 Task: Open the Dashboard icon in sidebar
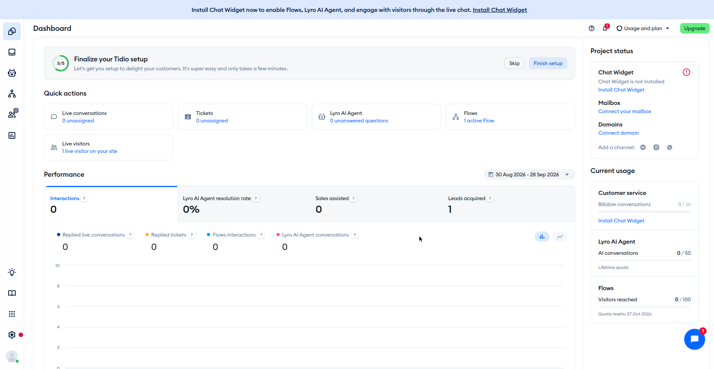12,31
